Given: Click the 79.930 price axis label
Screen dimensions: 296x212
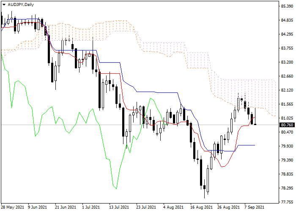Looking at the screenshot, I should coord(287,146).
